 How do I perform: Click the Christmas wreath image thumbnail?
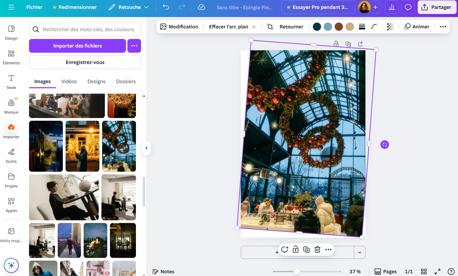tap(119, 146)
